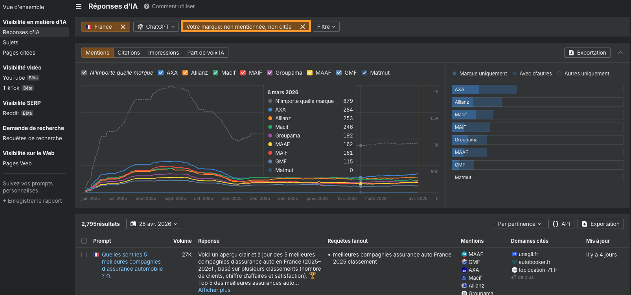Remove the France filter with X
Image resolution: width=631 pixels, height=295 pixels.
tap(123, 27)
